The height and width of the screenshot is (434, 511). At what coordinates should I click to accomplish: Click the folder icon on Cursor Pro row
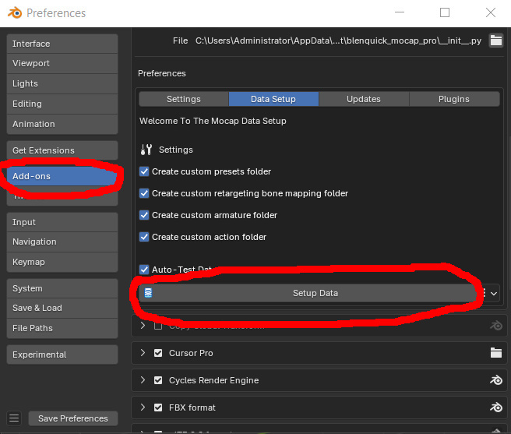click(496, 353)
